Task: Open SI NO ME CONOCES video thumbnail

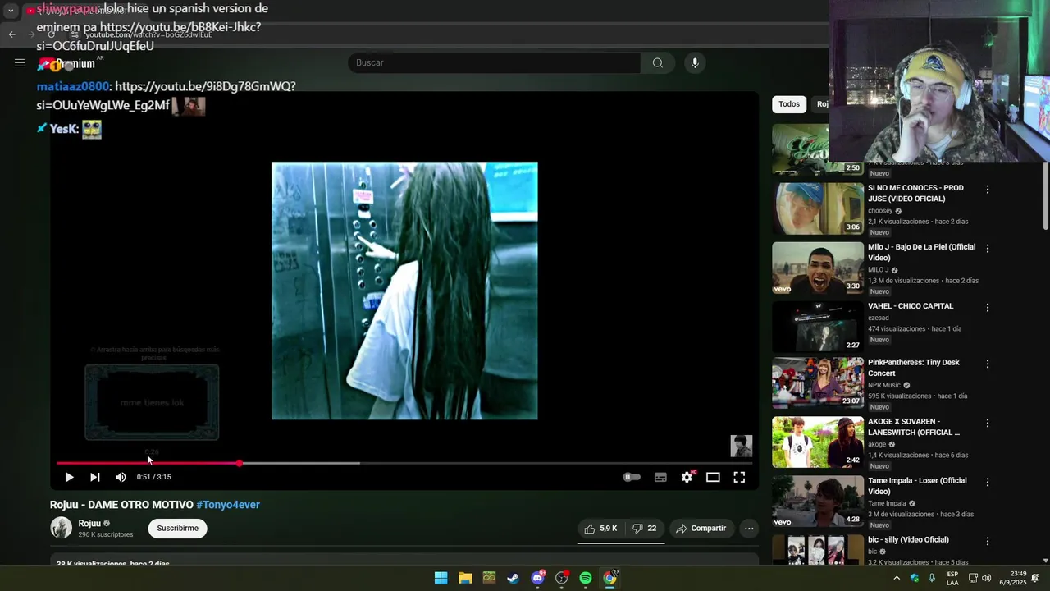Action: pos(818,208)
